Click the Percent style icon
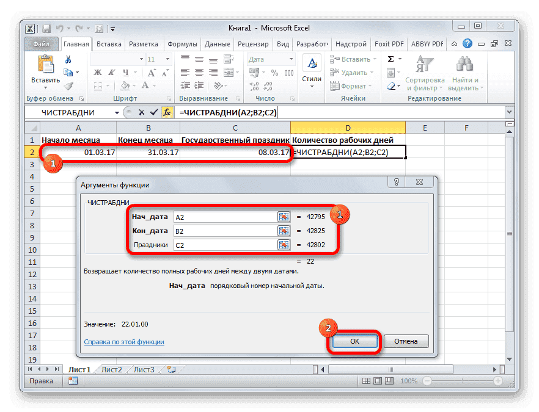 275,73
